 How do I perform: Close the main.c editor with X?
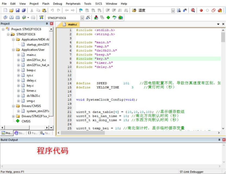pyautogui.click(x=223, y=24)
